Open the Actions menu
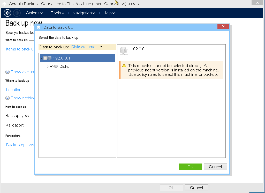This screenshot has width=265, height=193. 34,13
